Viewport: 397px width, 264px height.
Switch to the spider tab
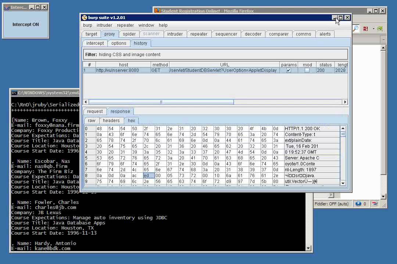[x=129, y=34]
